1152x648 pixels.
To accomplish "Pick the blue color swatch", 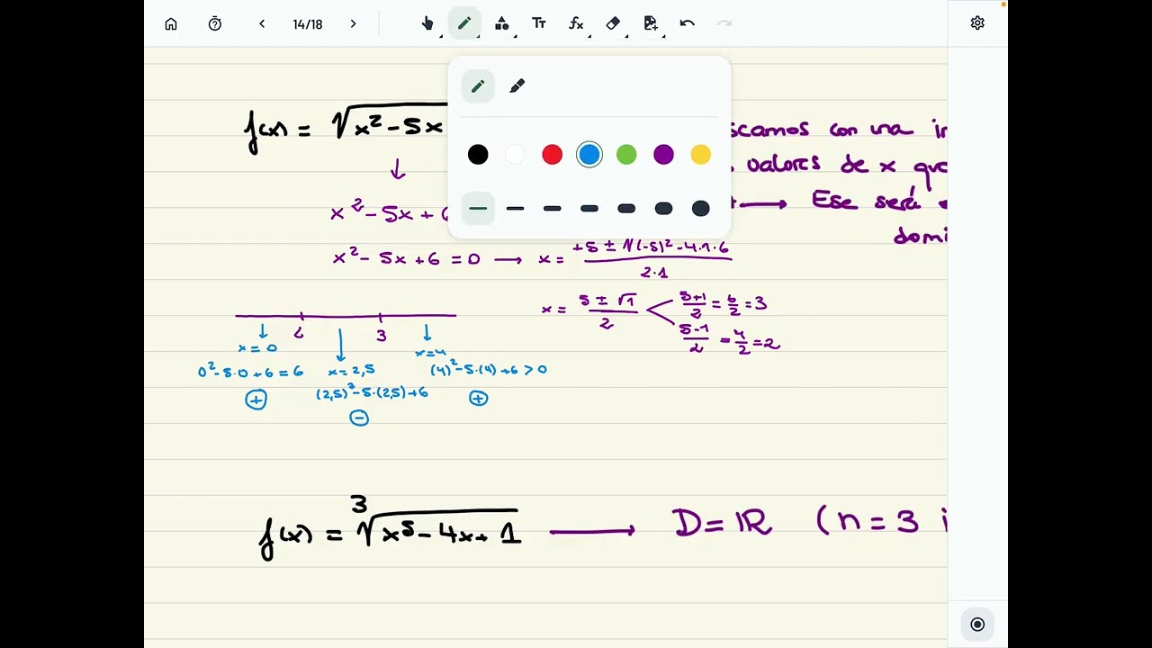I will (589, 155).
